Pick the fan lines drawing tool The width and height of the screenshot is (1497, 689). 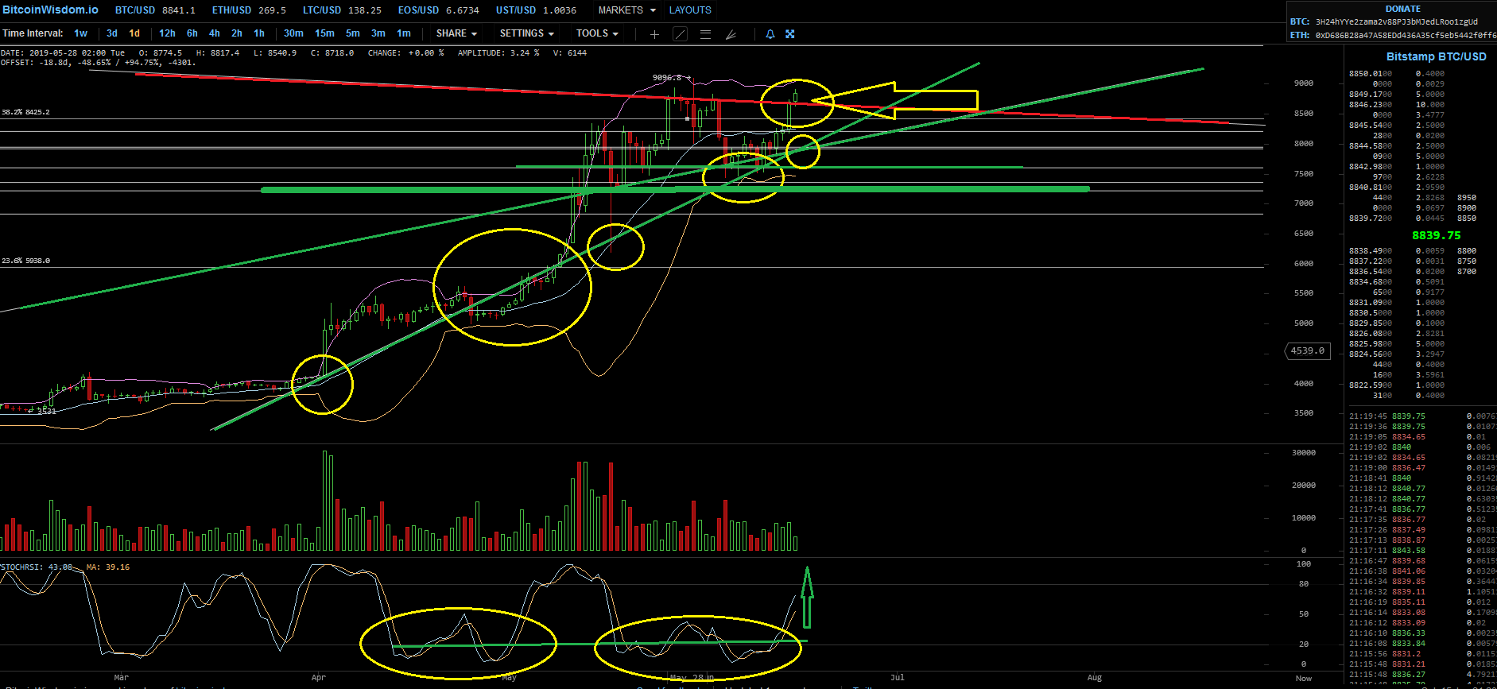(731, 34)
